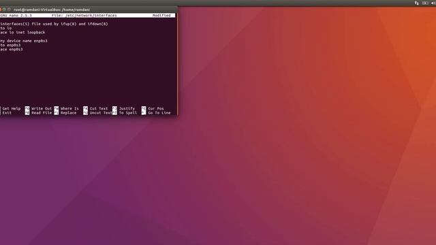The image size is (436, 245).
Task: Click the Uncut Text shortcut label
Action: (x=101, y=113)
